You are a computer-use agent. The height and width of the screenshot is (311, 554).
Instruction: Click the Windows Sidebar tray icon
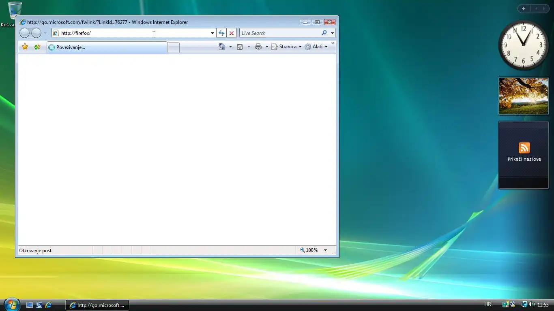click(x=506, y=305)
